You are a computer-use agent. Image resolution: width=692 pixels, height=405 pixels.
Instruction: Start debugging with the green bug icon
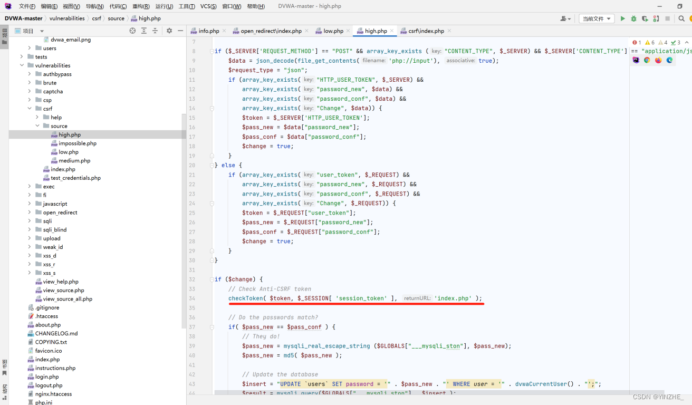633,18
